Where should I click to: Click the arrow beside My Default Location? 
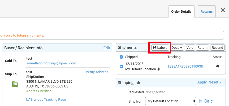point(158,69)
